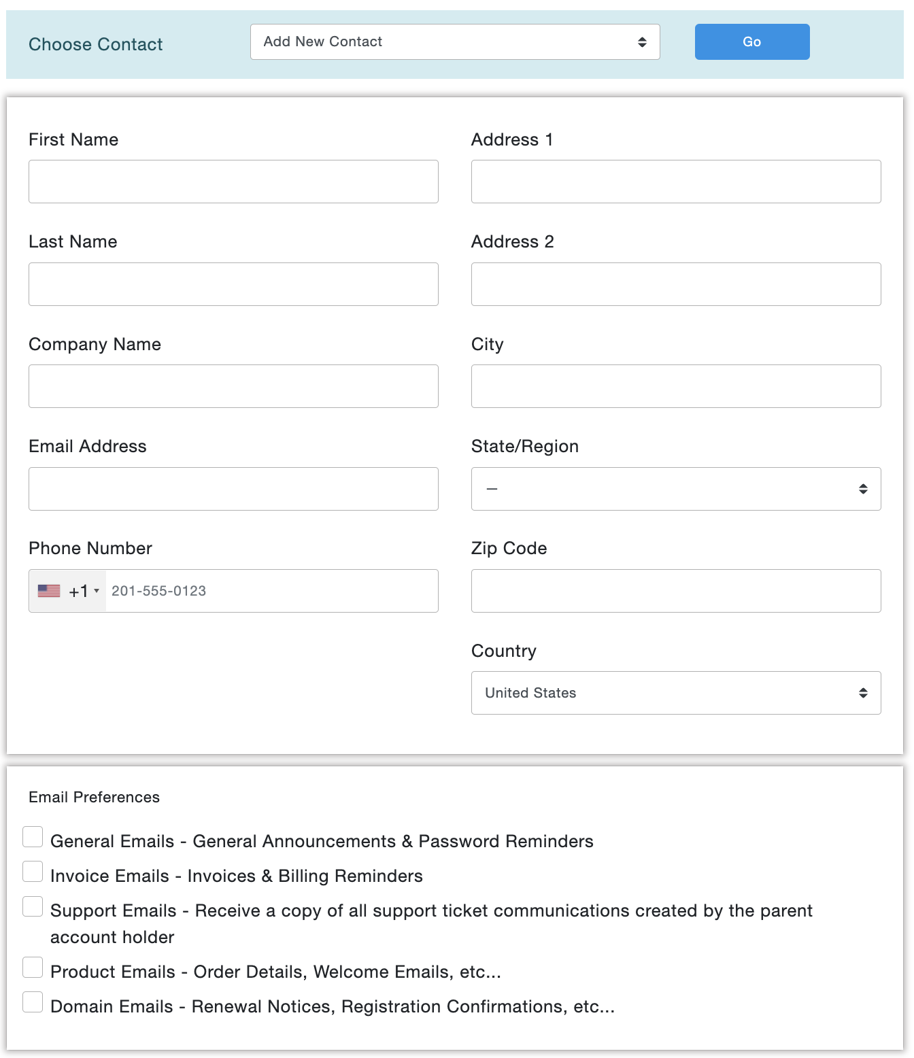Focus the Address 1 text field
The image size is (914, 1058).
[675, 182]
